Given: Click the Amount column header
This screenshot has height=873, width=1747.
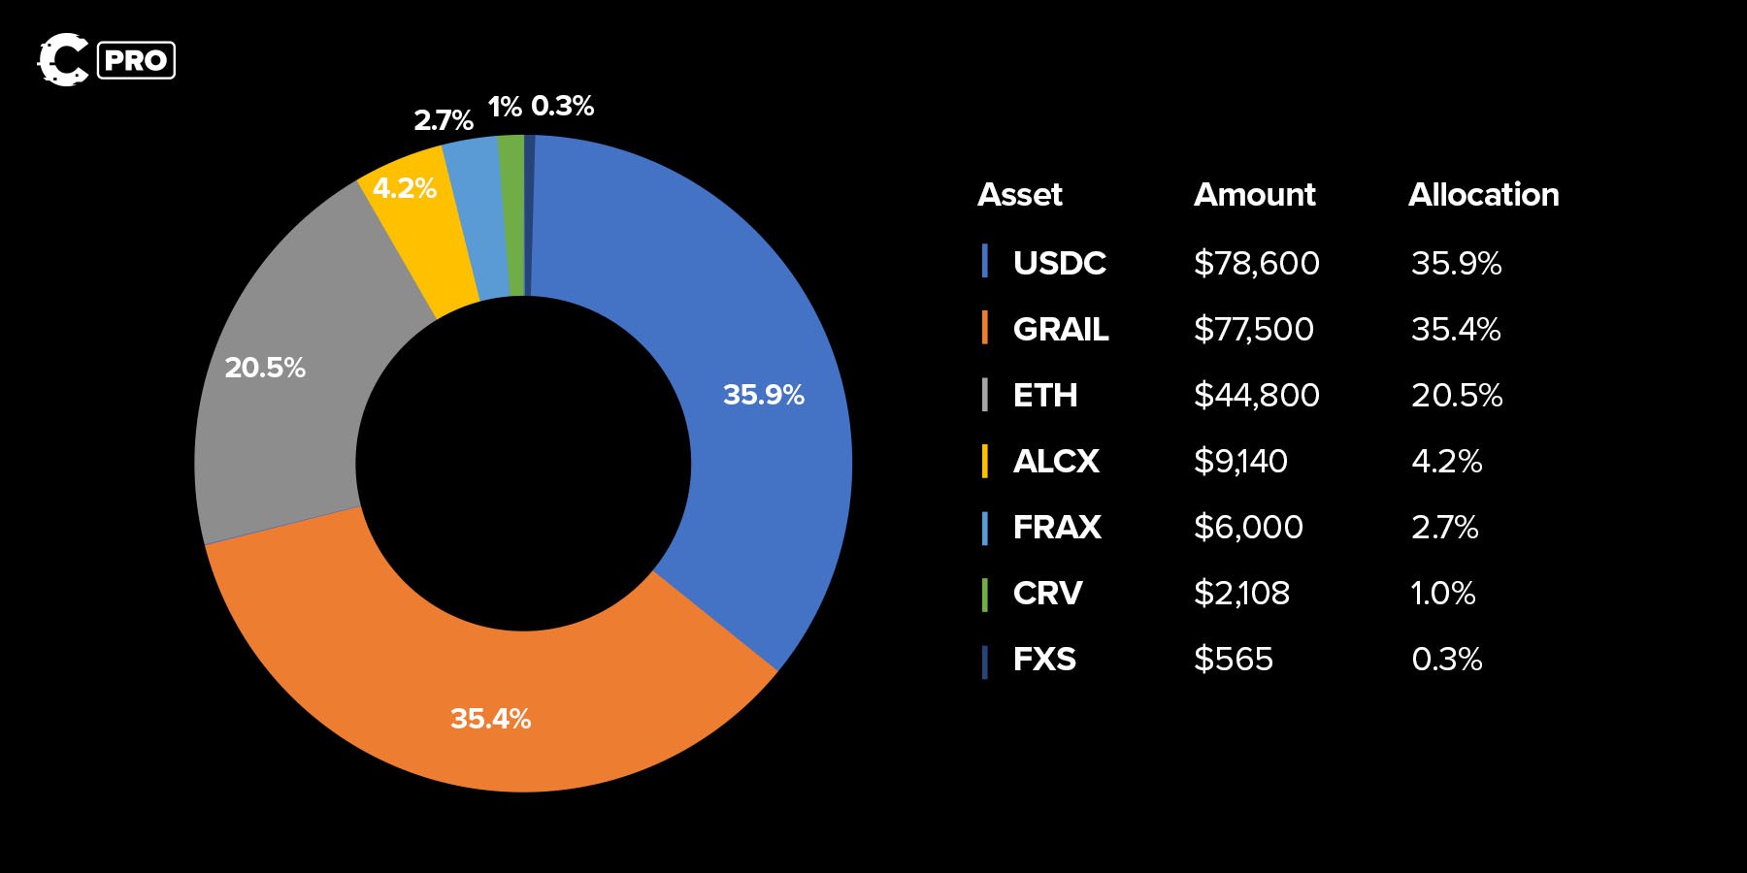Looking at the screenshot, I should pyautogui.click(x=1254, y=195).
